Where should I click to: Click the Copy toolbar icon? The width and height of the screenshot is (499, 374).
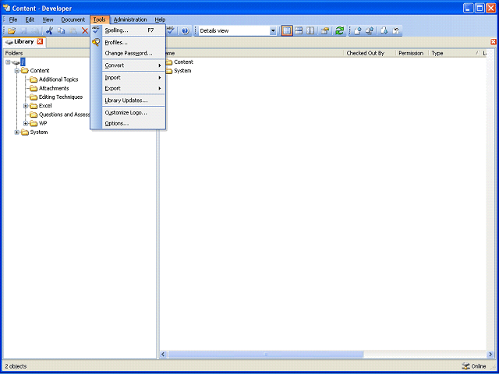point(61,31)
